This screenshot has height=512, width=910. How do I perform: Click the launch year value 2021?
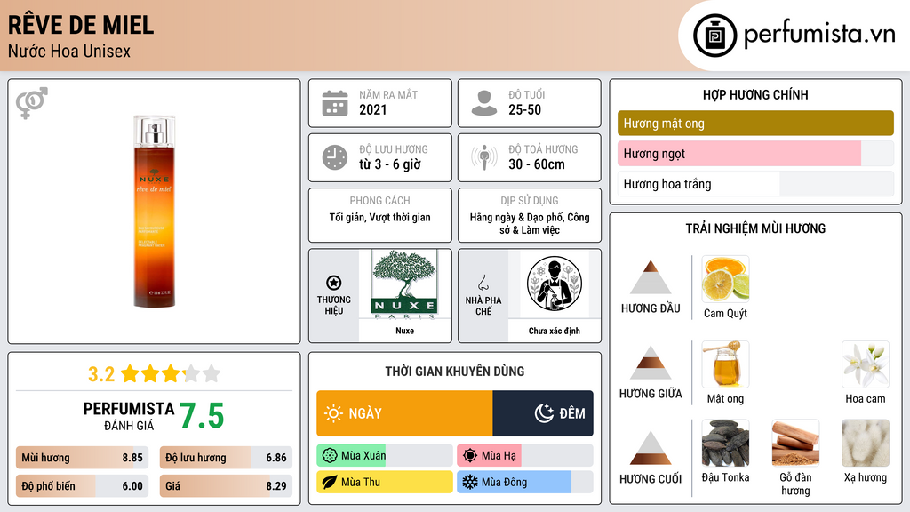click(x=373, y=109)
